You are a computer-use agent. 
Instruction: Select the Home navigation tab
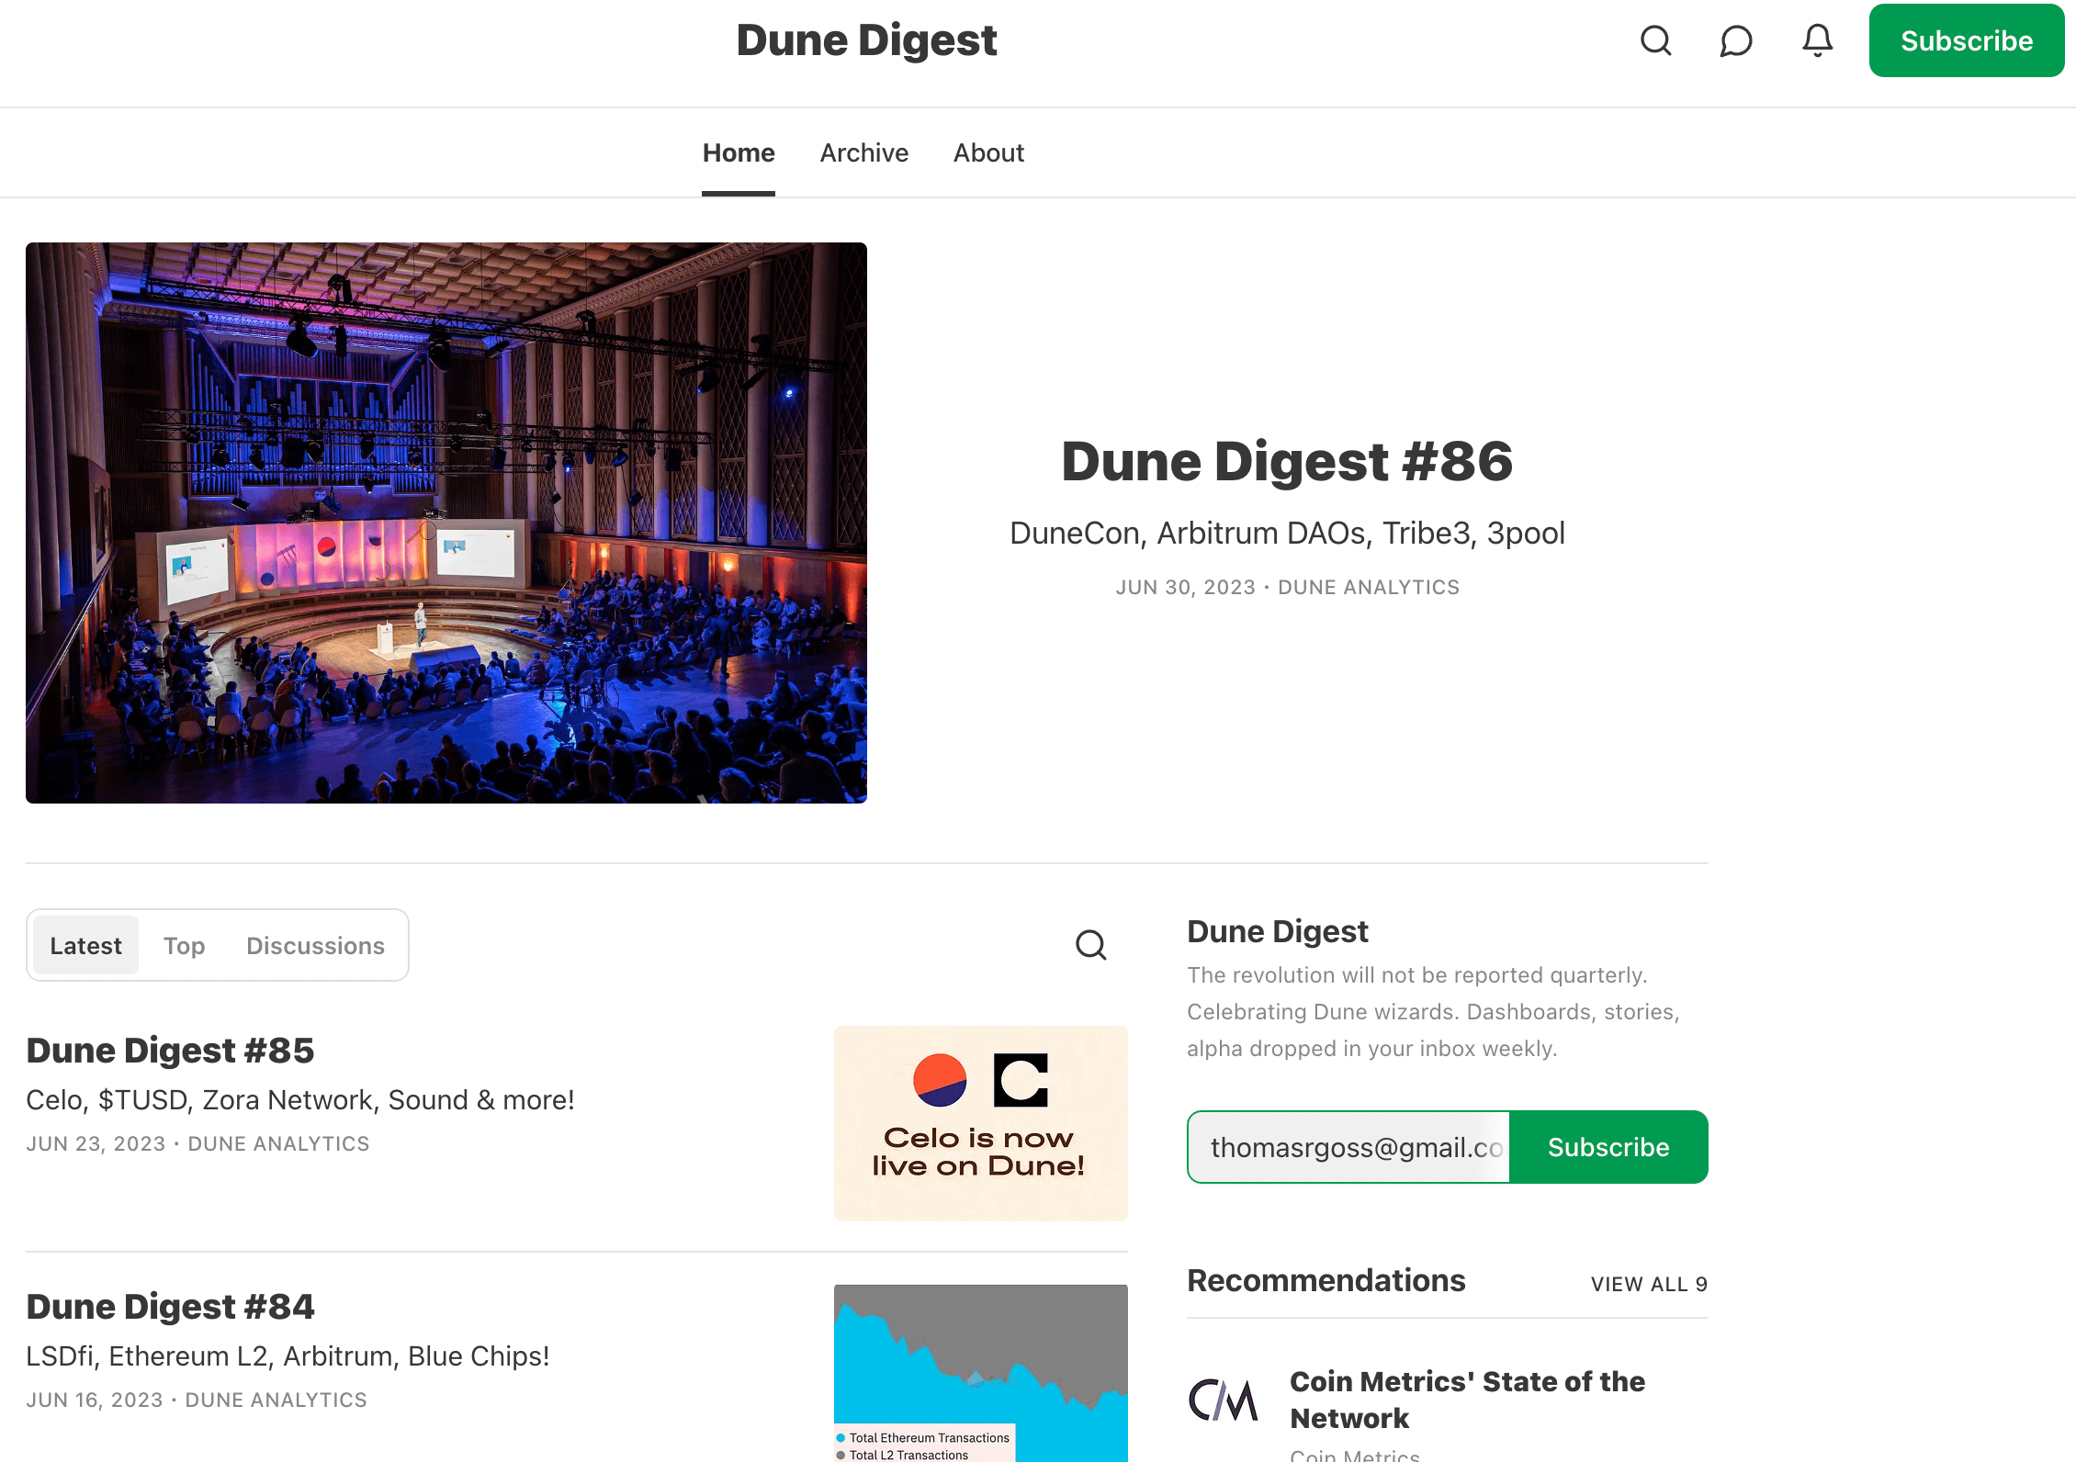738,152
